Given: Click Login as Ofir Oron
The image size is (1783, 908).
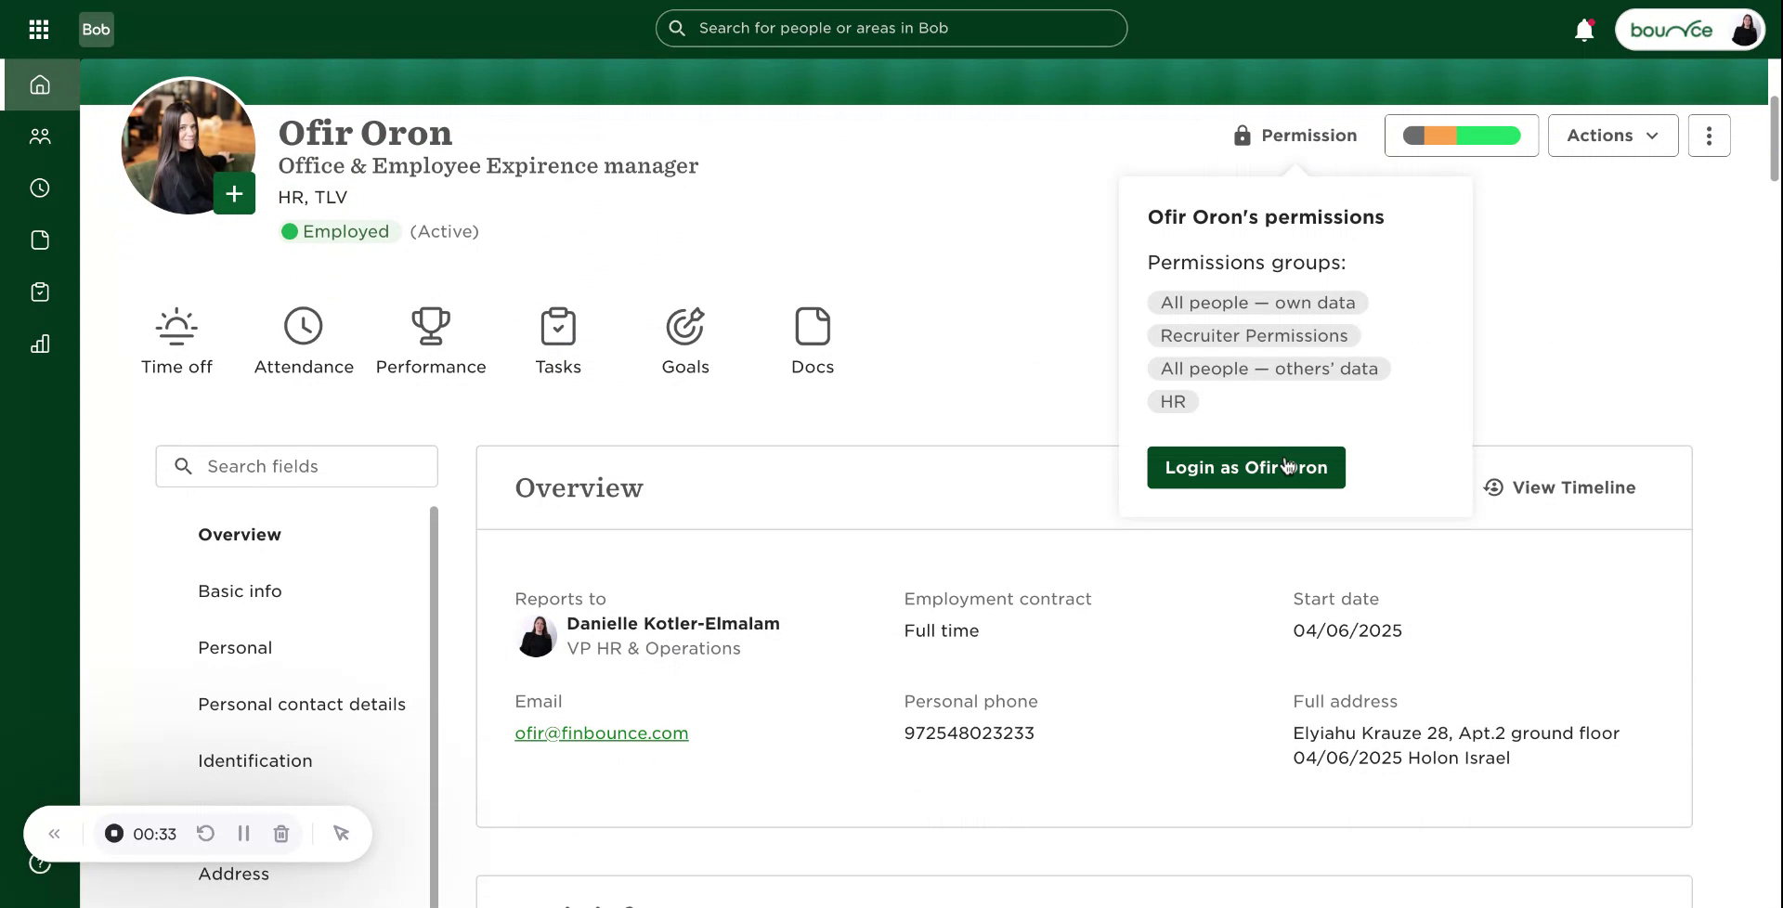Looking at the screenshot, I should (x=1245, y=467).
